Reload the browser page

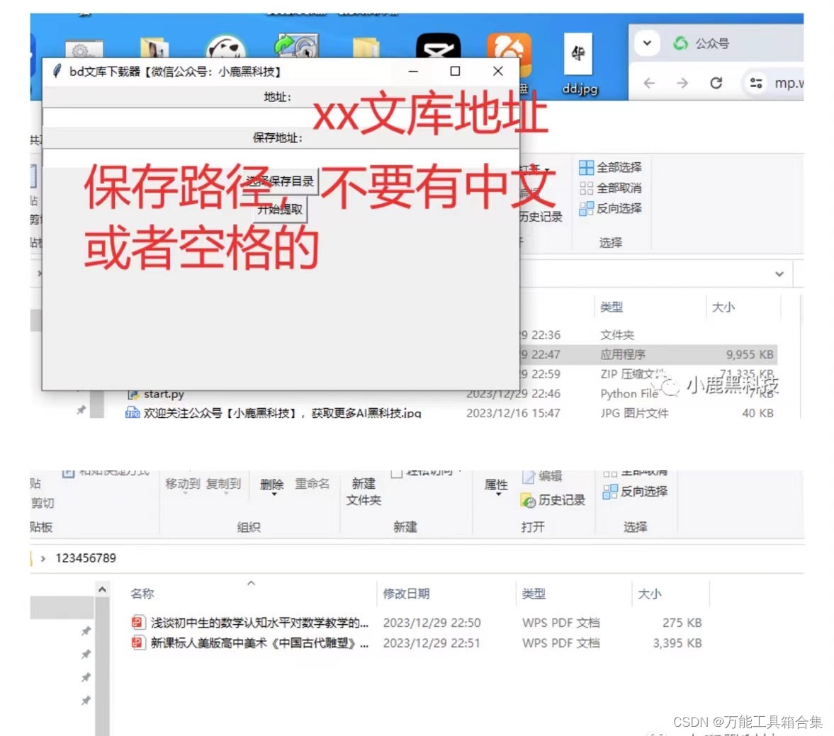tap(716, 83)
